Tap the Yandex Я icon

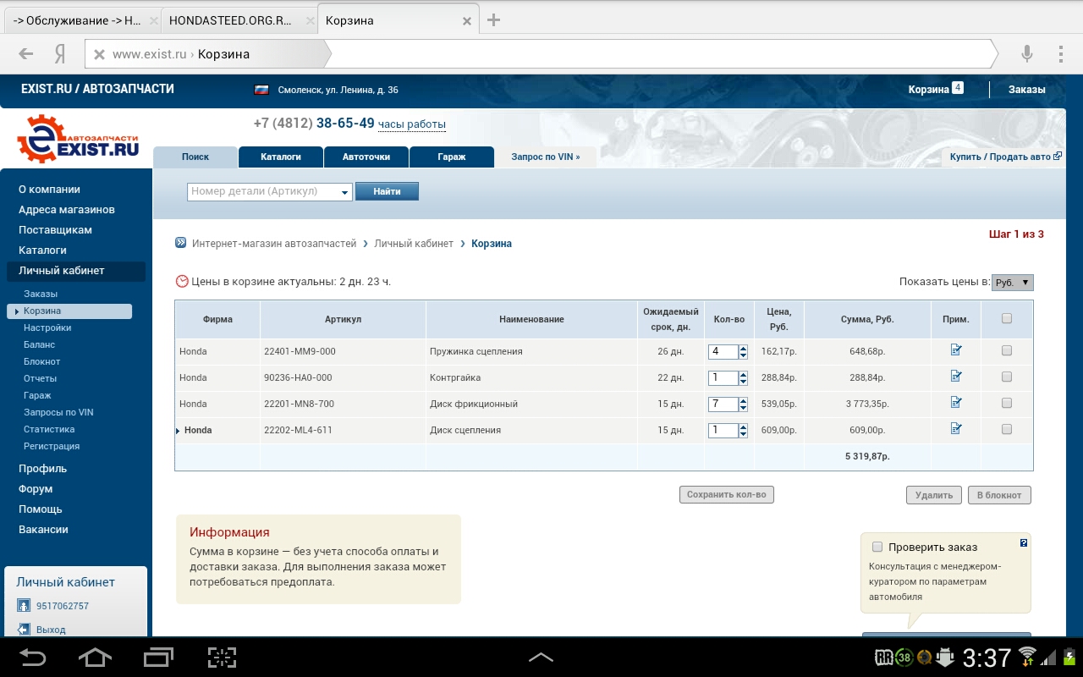point(60,54)
